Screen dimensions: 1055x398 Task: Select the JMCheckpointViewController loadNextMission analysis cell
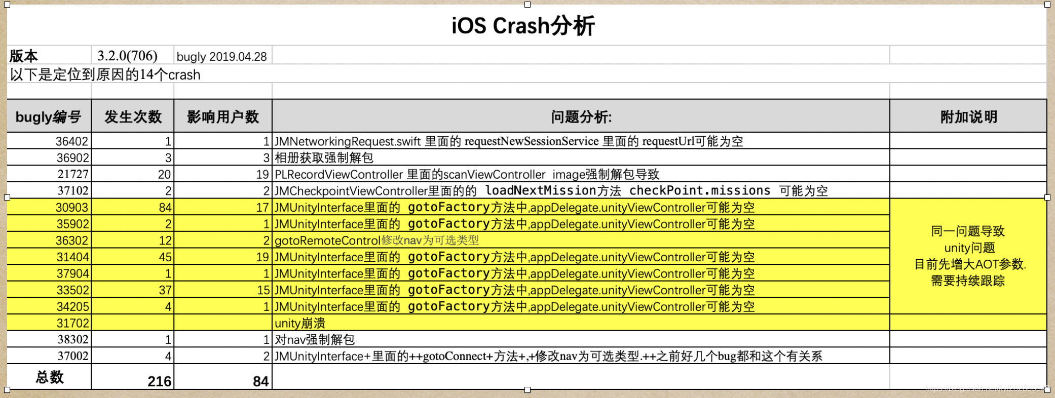point(581,190)
